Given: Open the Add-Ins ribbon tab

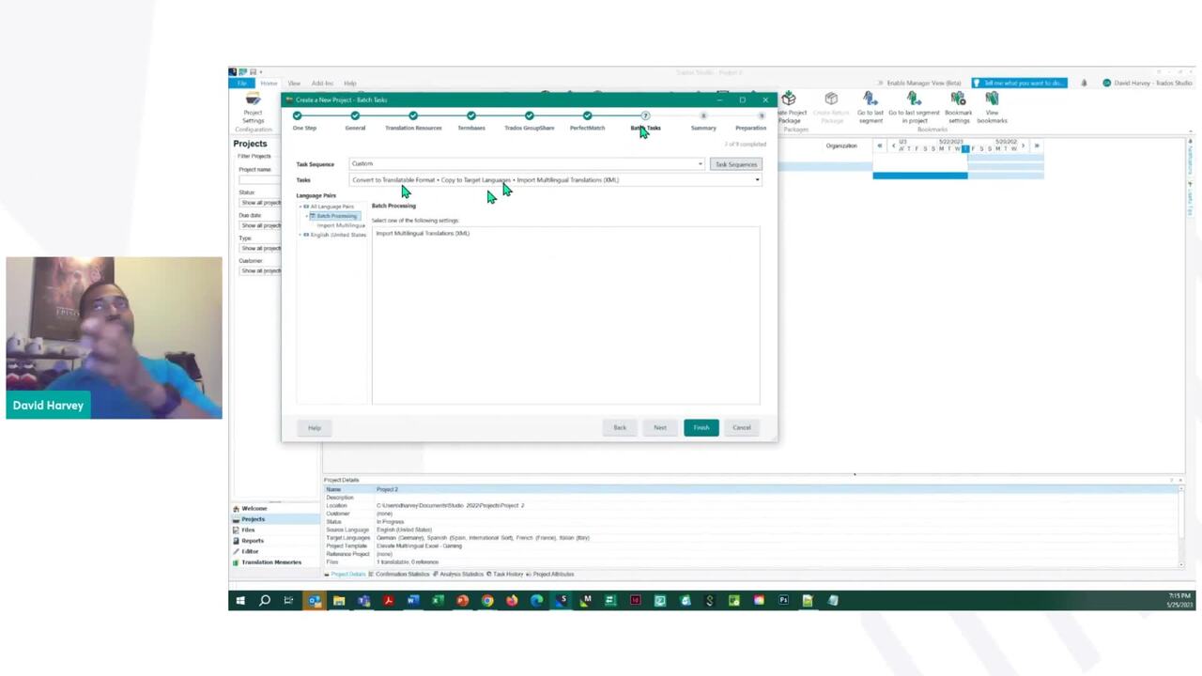Looking at the screenshot, I should [x=322, y=84].
